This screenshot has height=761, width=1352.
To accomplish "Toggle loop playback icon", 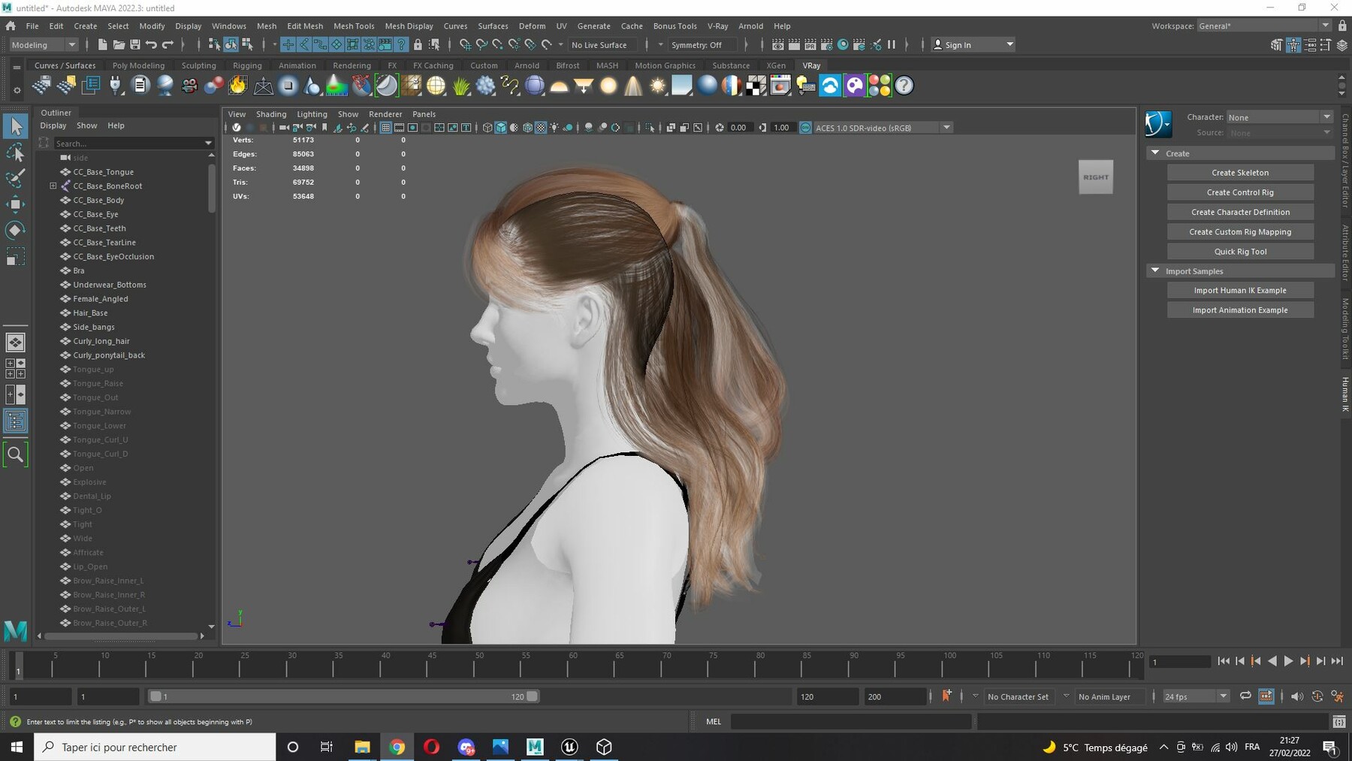I will tap(1245, 696).
